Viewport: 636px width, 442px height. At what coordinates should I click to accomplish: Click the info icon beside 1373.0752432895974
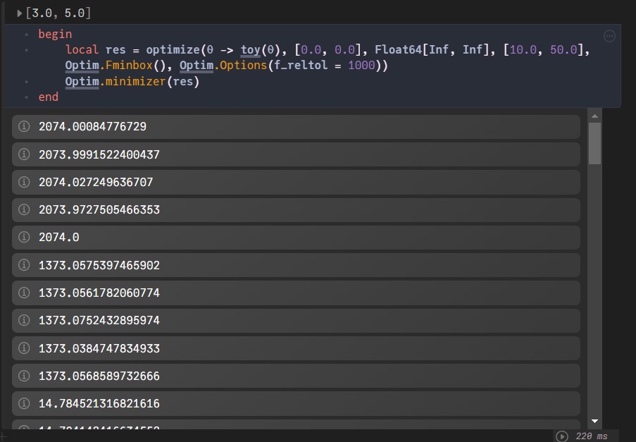24,320
